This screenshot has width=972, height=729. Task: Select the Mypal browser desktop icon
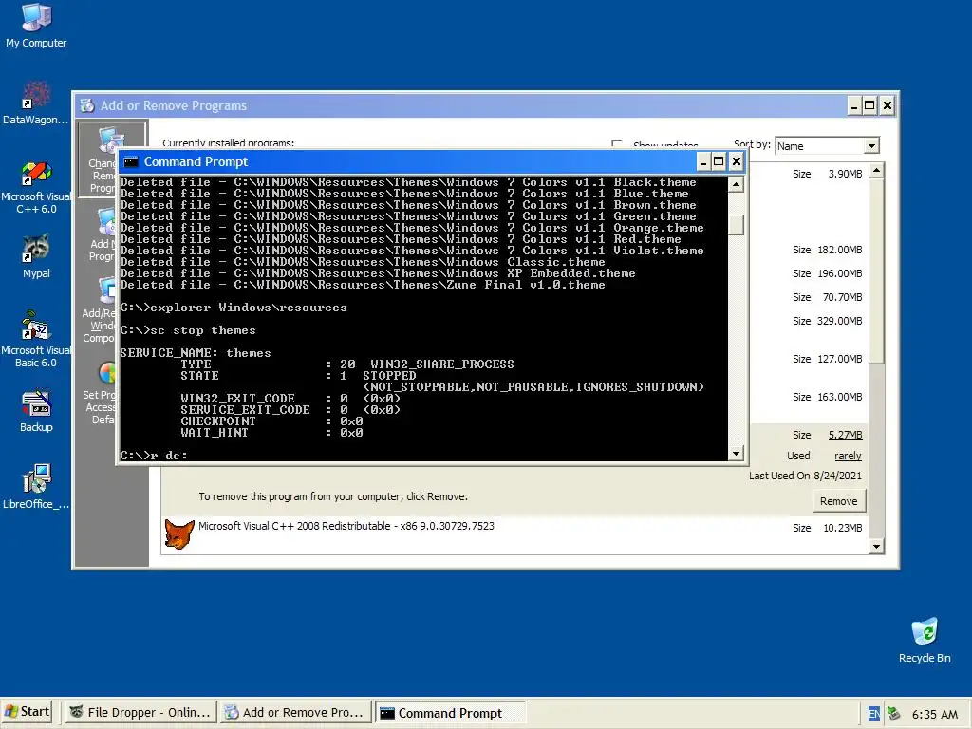click(x=36, y=256)
